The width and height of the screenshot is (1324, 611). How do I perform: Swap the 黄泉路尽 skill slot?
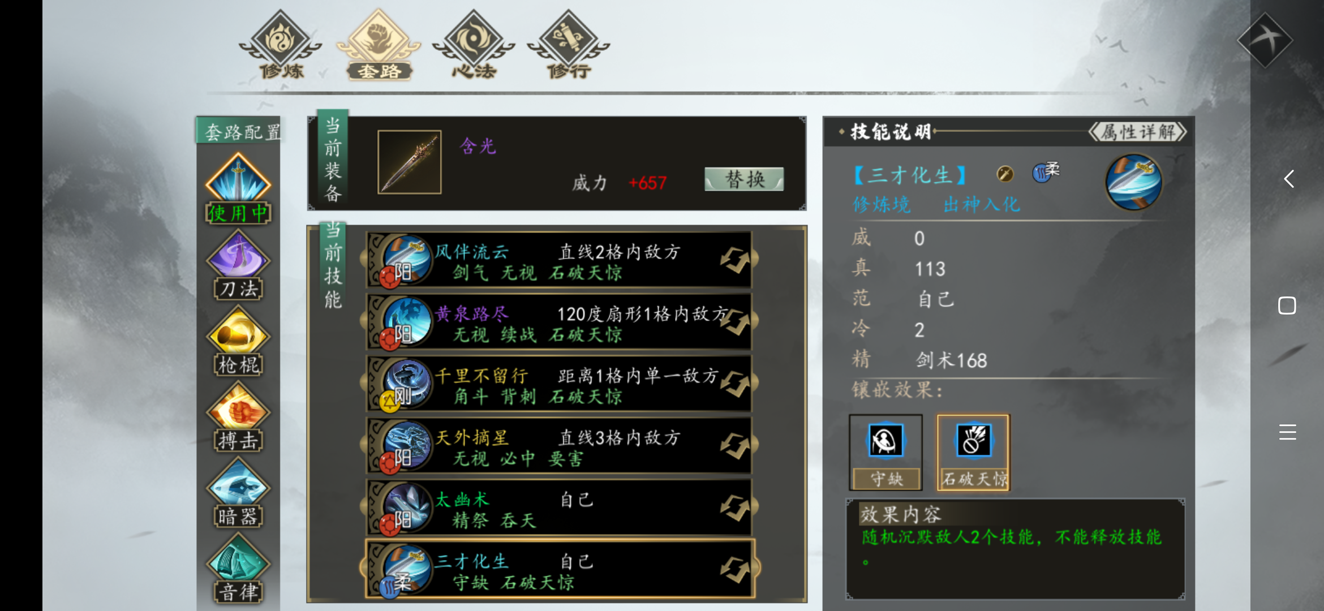coord(735,322)
